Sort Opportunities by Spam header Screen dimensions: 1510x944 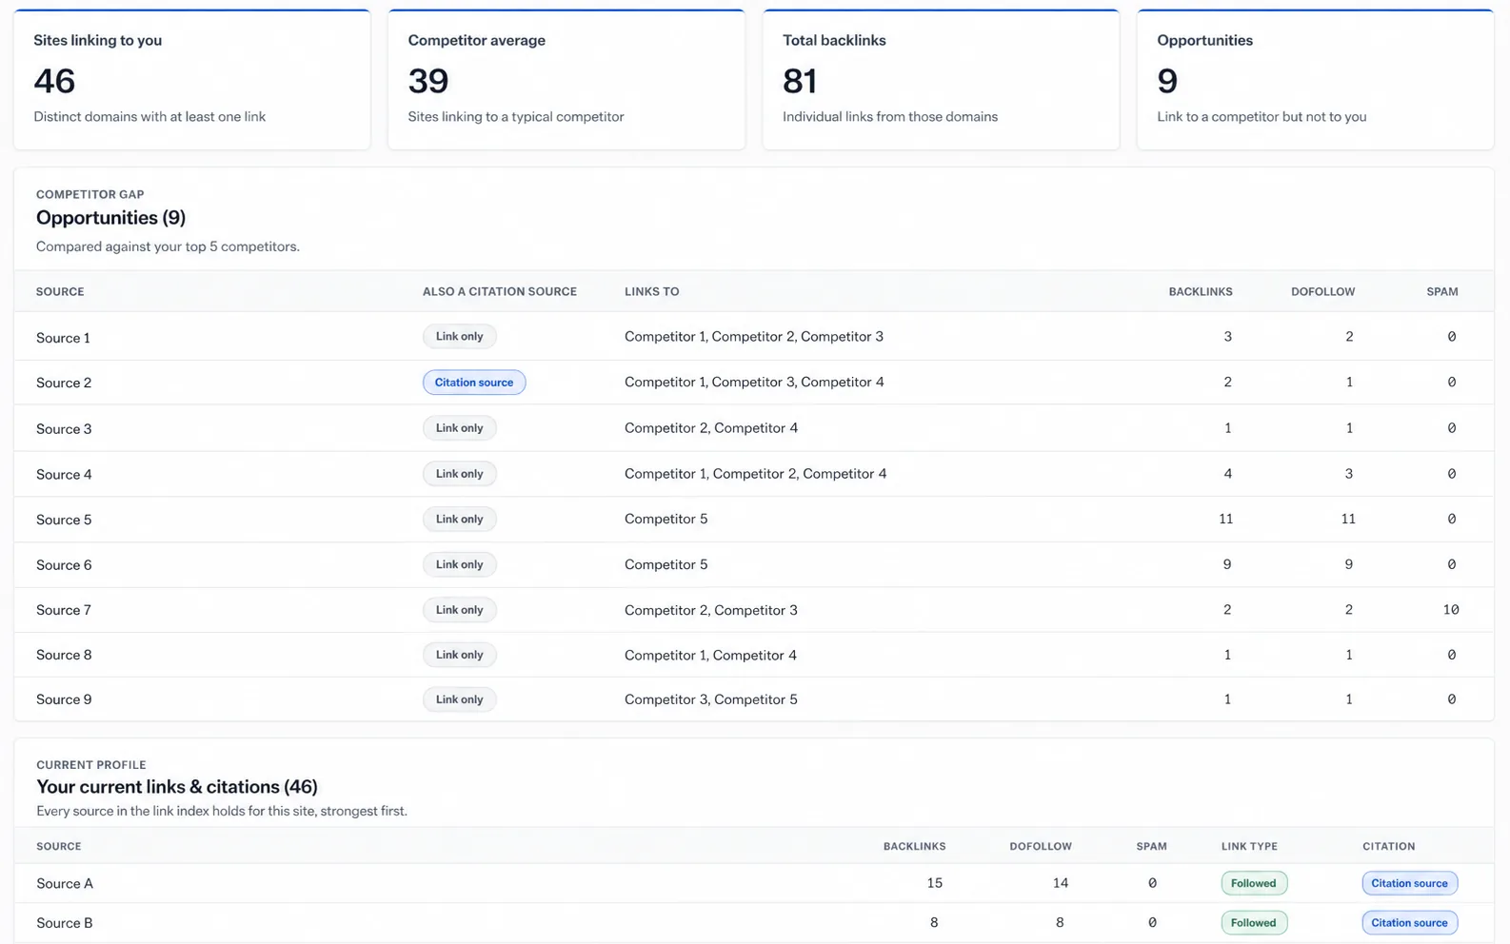tap(1442, 291)
